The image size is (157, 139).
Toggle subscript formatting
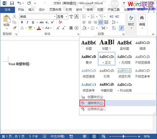click(47, 22)
